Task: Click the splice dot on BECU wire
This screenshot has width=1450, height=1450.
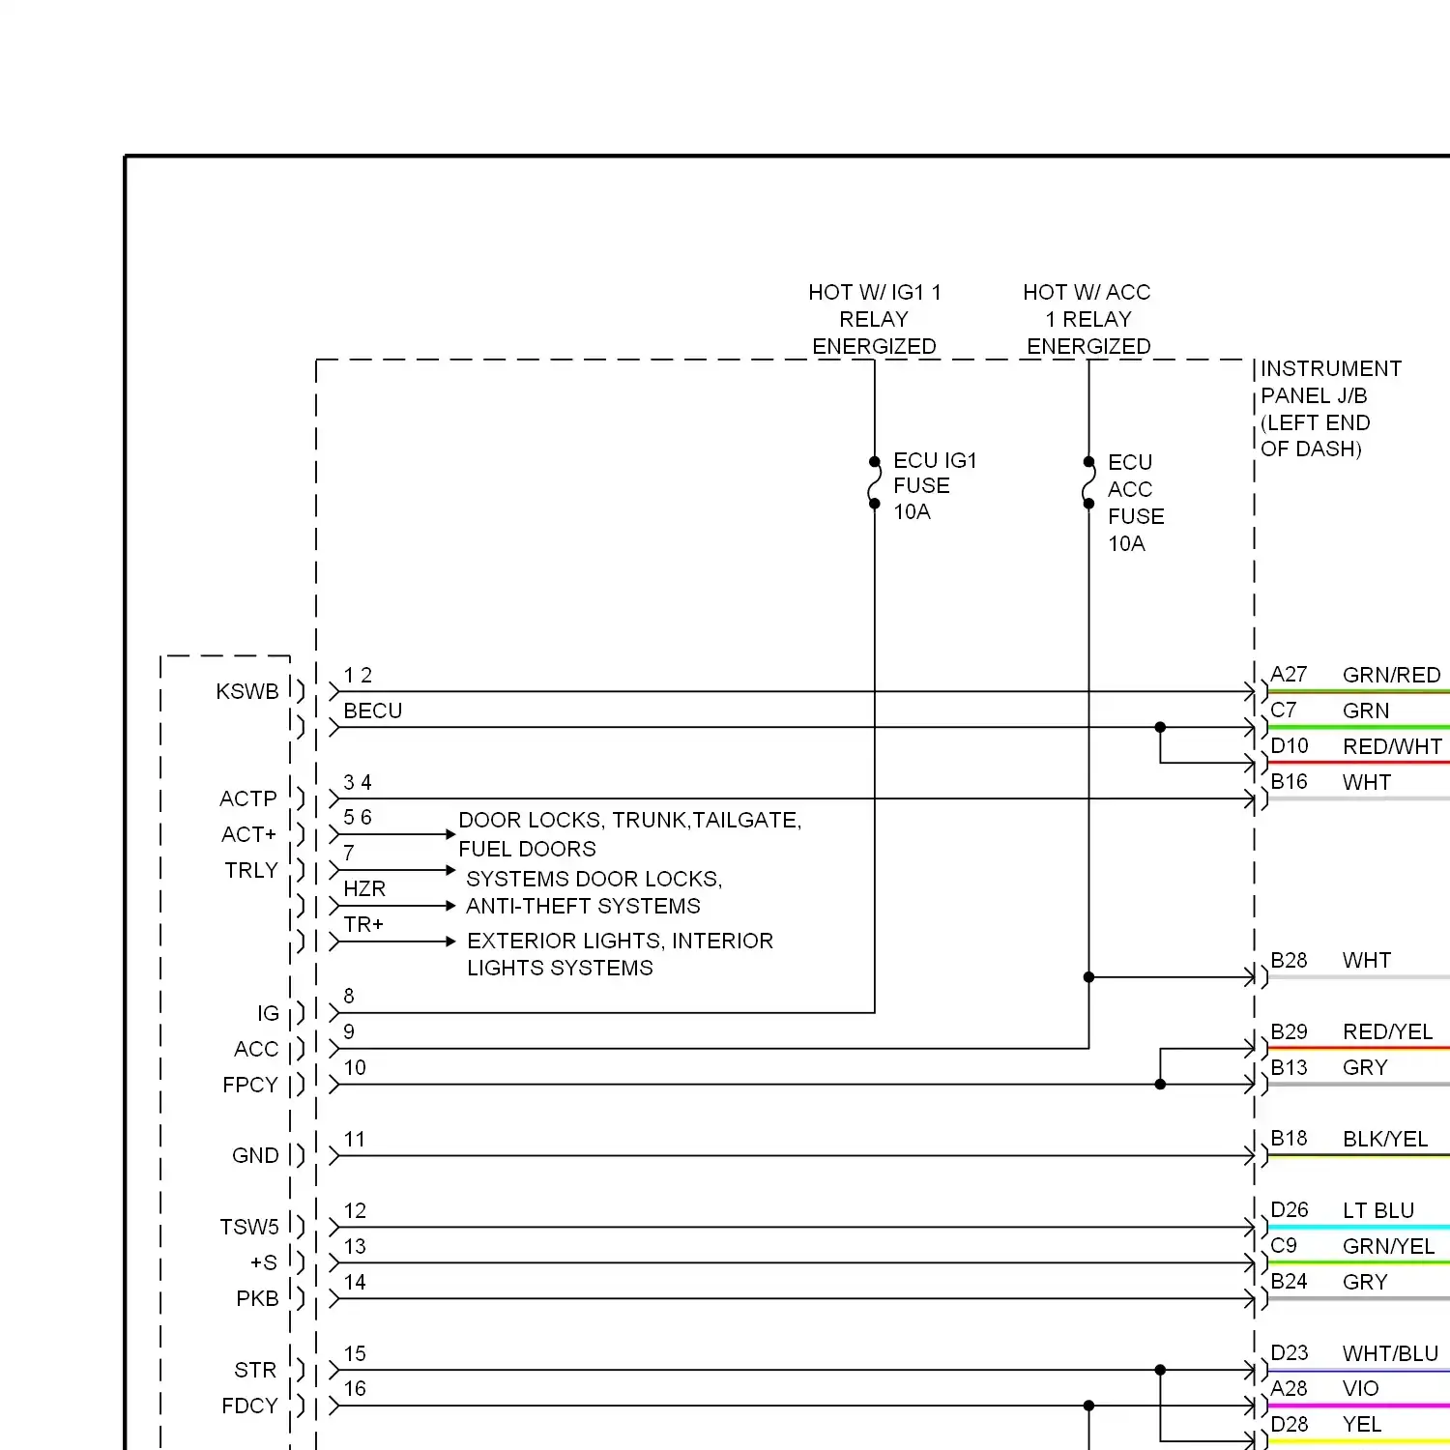Action: coord(1160,727)
